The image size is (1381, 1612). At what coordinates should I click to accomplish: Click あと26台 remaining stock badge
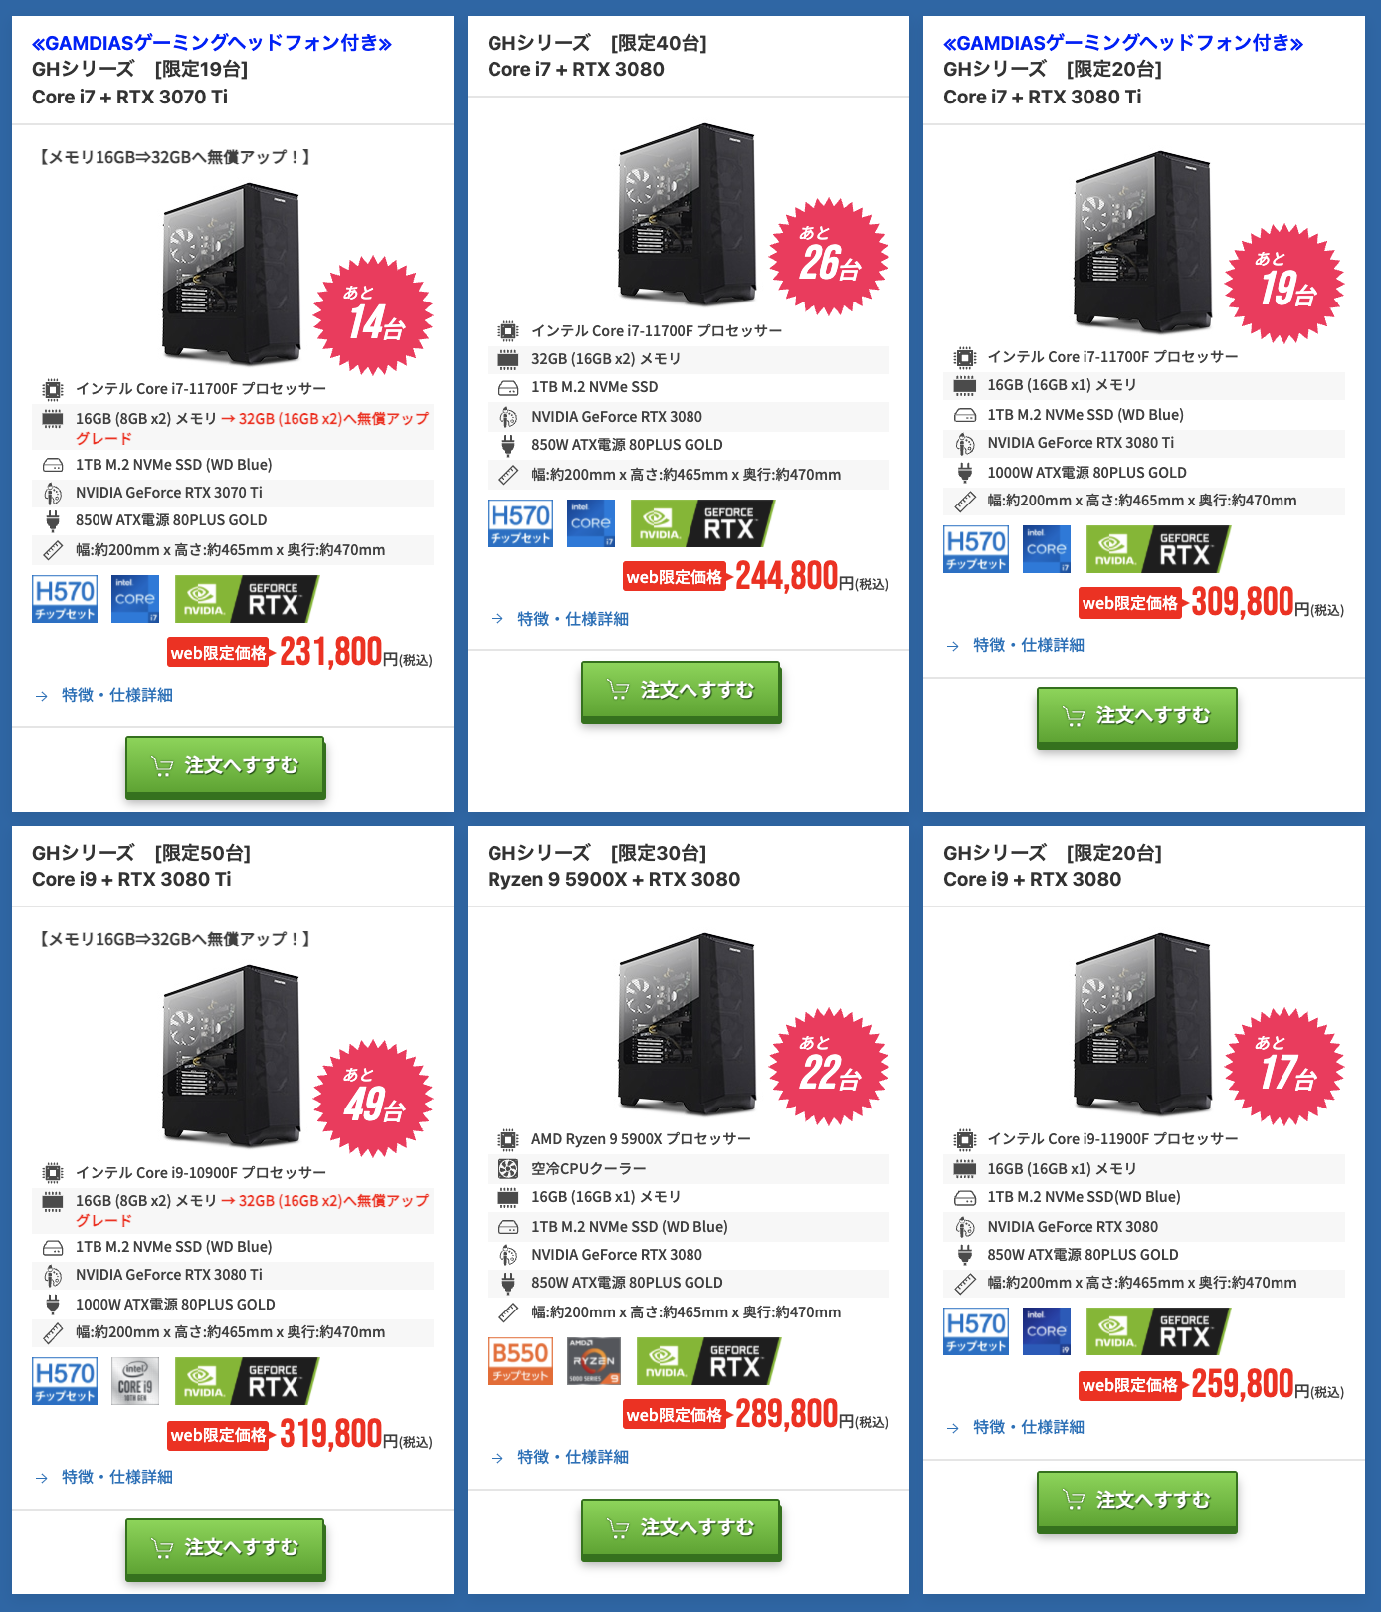click(829, 257)
